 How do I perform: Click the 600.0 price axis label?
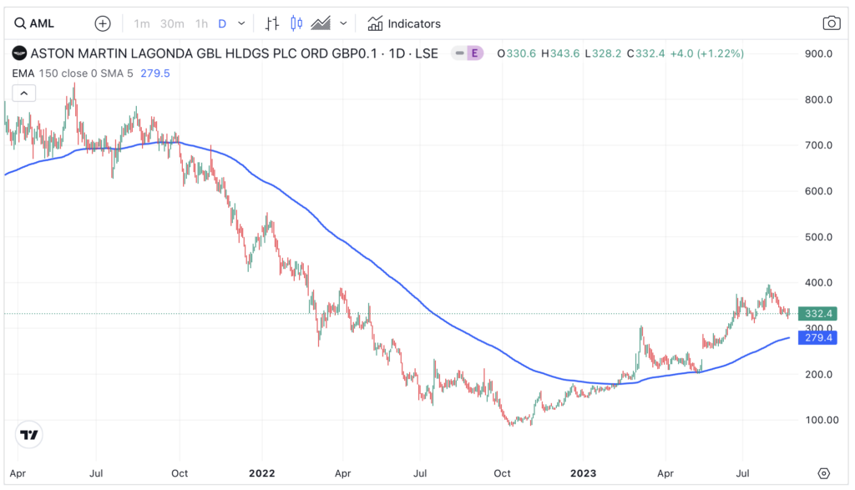click(818, 191)
